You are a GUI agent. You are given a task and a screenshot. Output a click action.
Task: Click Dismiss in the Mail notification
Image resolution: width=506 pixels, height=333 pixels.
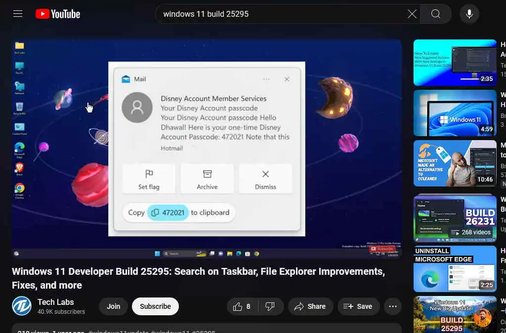click(x=265, y=179)
